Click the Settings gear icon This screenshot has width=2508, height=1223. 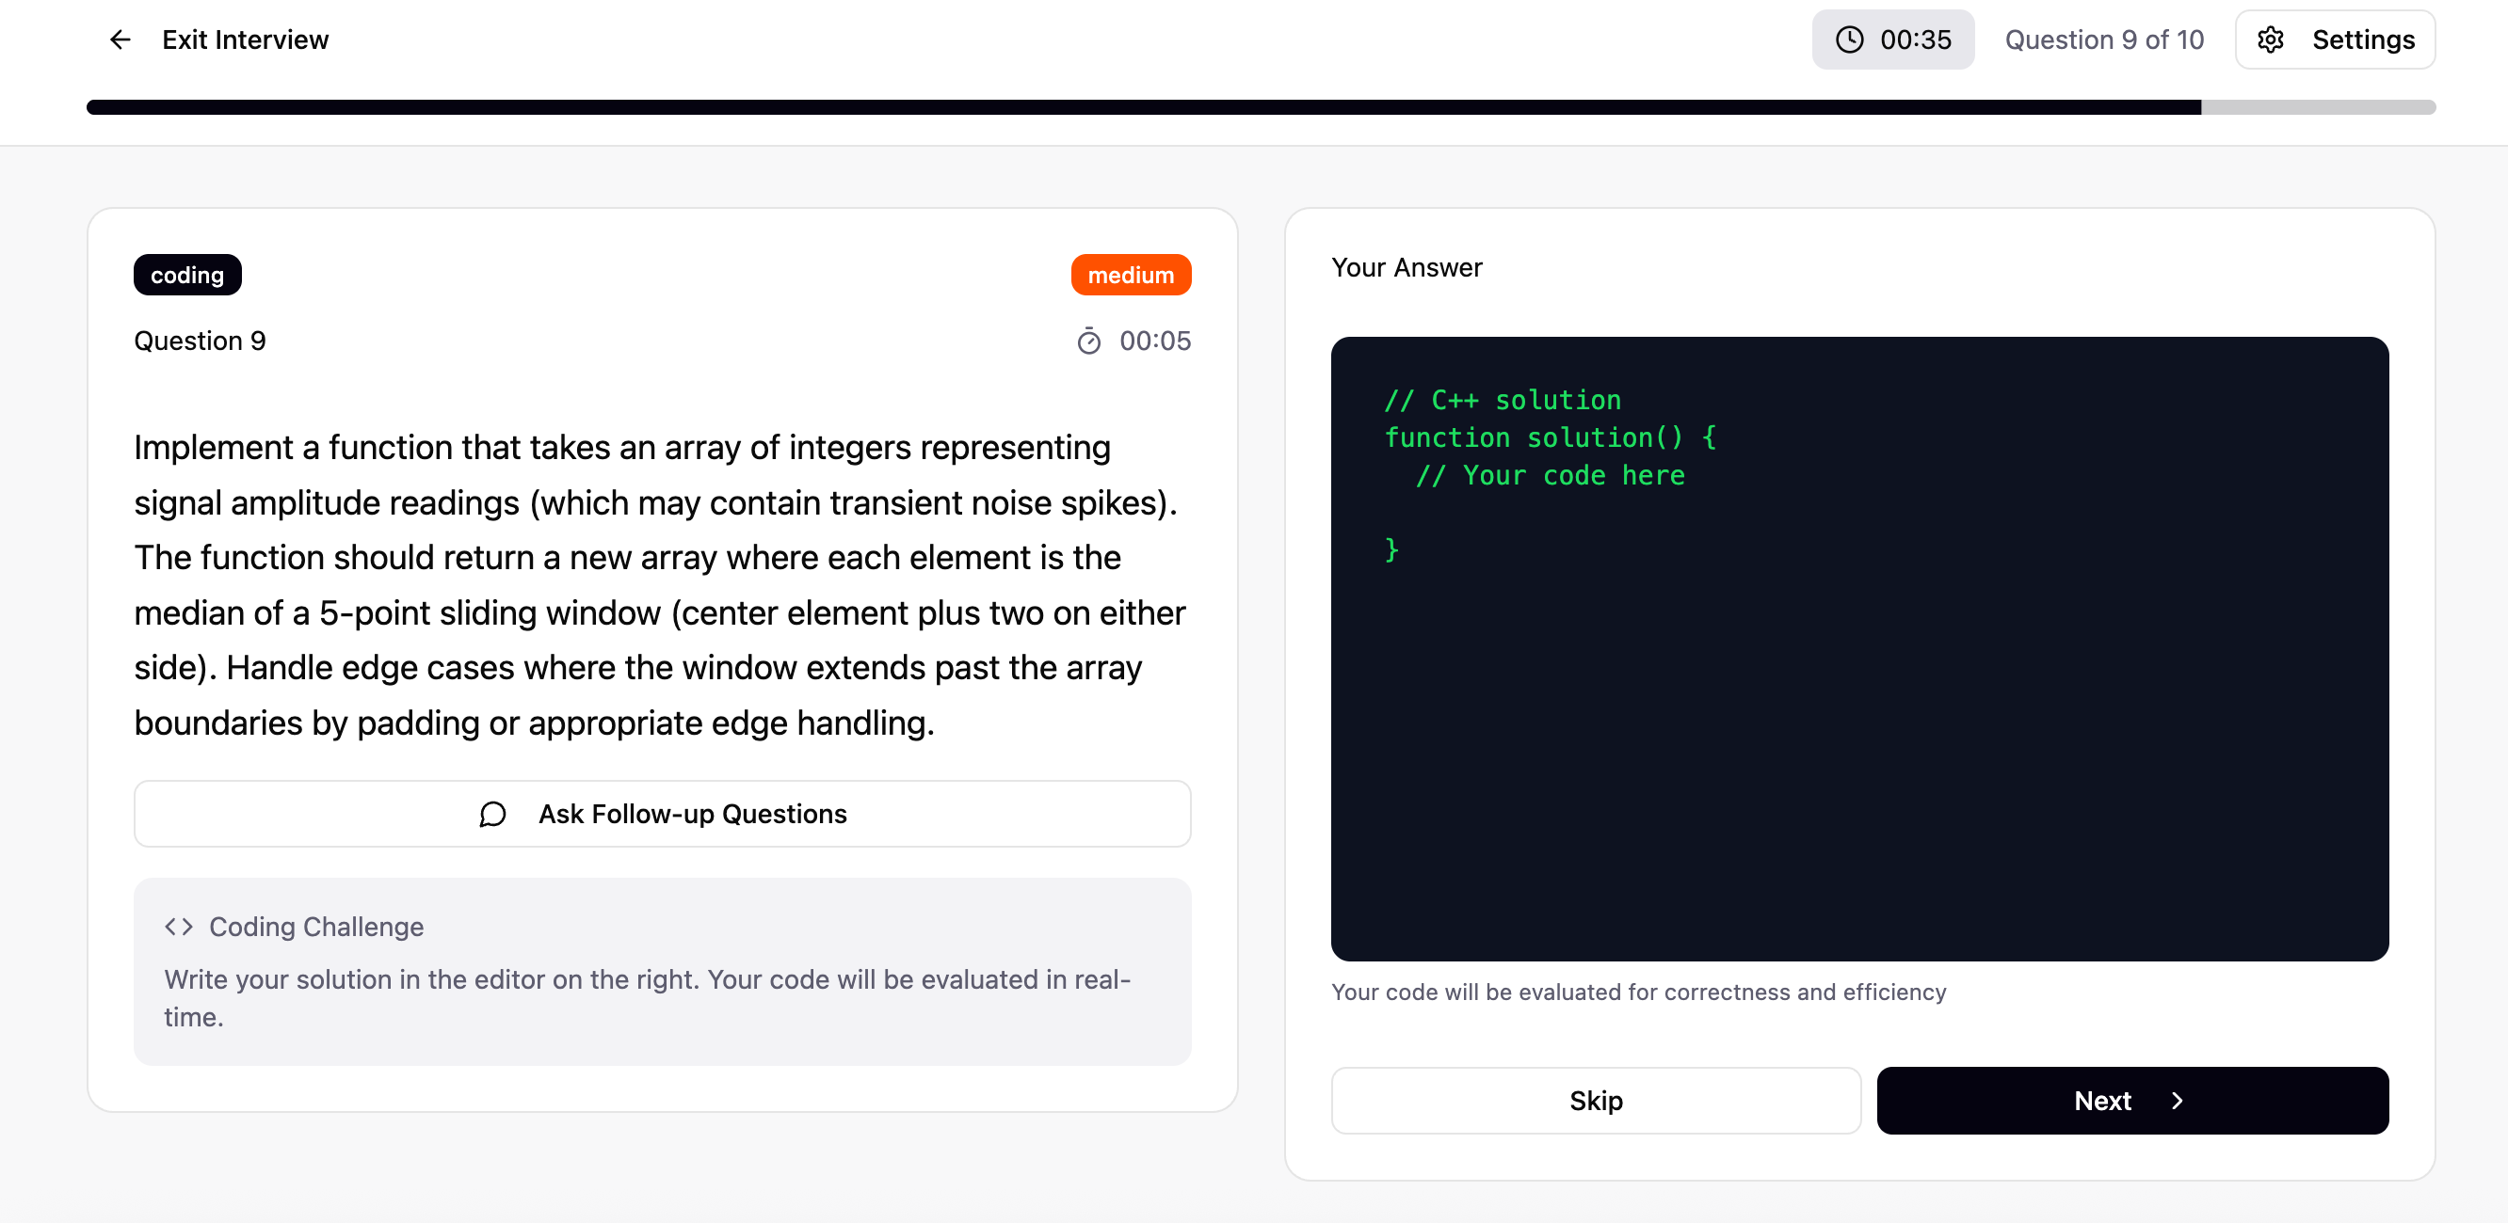pos(2270,40)
